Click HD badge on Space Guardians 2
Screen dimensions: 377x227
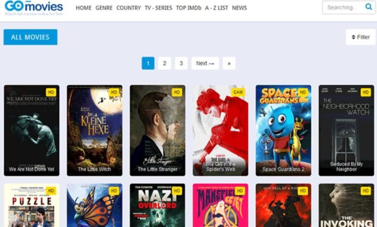point(303,92)
